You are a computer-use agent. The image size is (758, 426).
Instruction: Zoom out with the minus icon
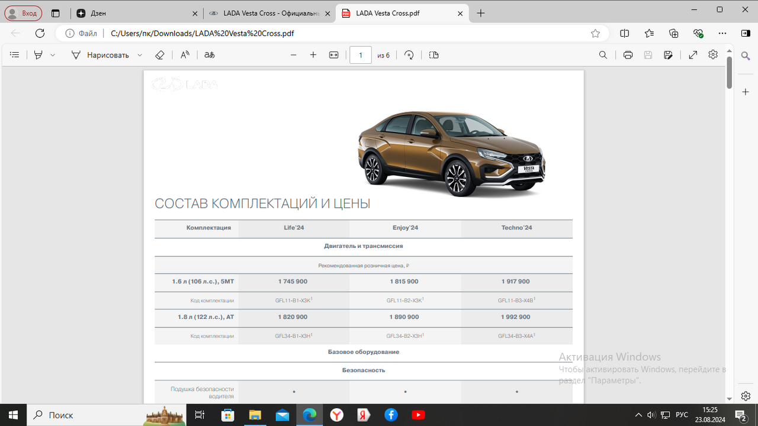(293, 55)
